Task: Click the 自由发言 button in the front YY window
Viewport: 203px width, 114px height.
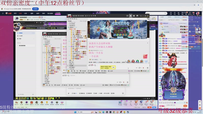Action: 83,71
